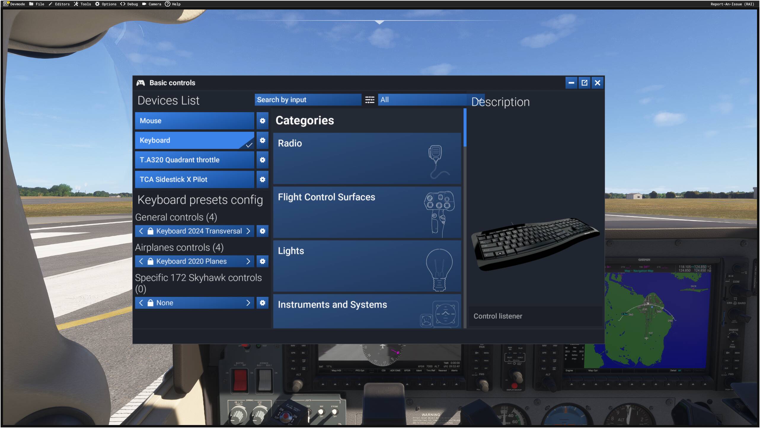Open gear for Keyboard 2024 Transversal preset
This screenshot has width=760, height=428.
(262, 231)
